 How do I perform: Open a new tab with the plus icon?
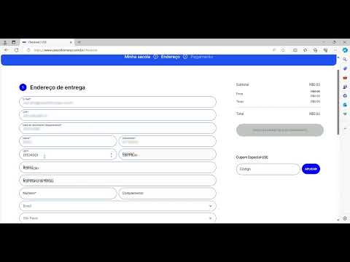click(x=79, y=42)
